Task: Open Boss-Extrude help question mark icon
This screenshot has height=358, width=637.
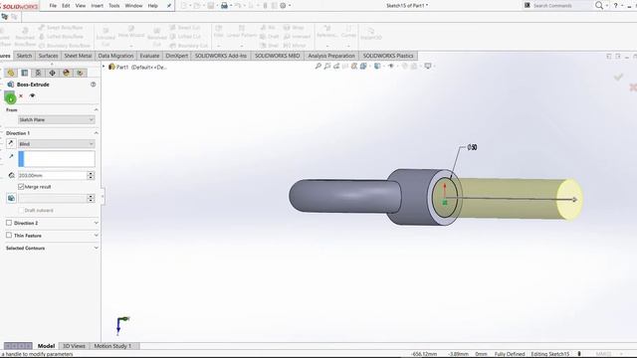Action: (x=93, y=85)
